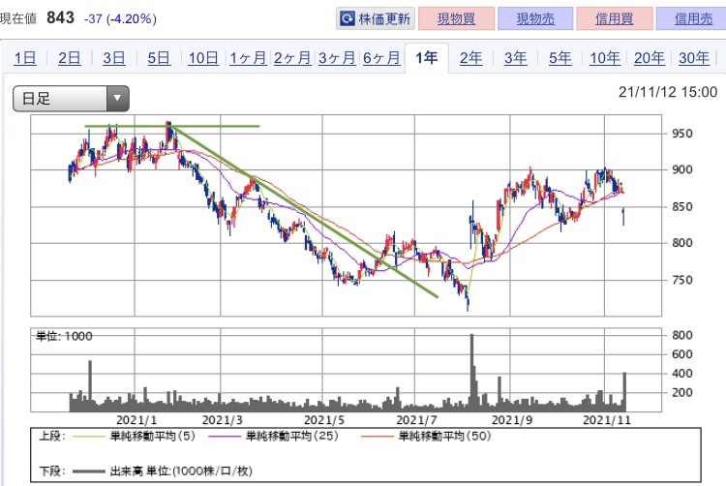Open the 日足 candle interval dropdown

coord(71,98)
